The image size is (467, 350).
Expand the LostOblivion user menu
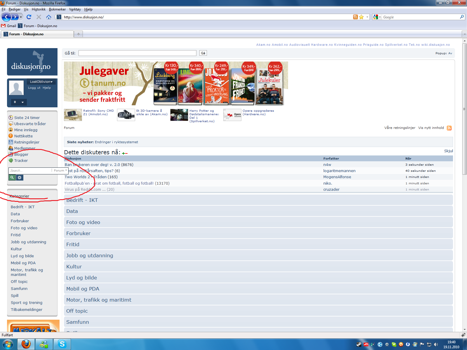[41, 82]
